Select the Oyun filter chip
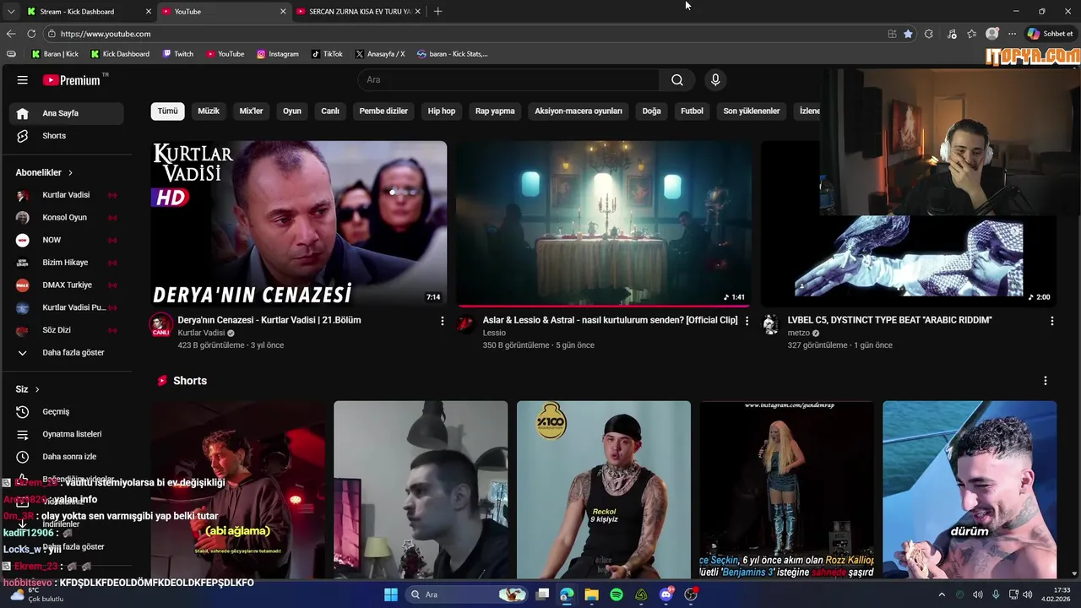The image size is (1081, 608). click(292, 111)
